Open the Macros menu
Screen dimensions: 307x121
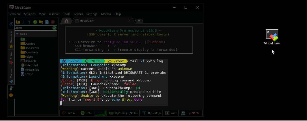pos(106,14)
